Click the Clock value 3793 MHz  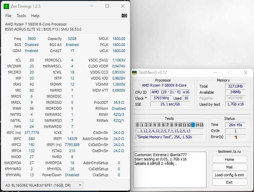tap(161, 98)
